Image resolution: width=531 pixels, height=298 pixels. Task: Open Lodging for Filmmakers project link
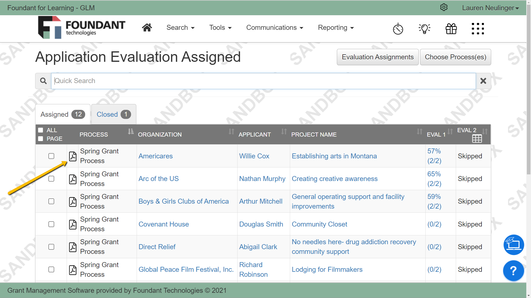point(327,269)
